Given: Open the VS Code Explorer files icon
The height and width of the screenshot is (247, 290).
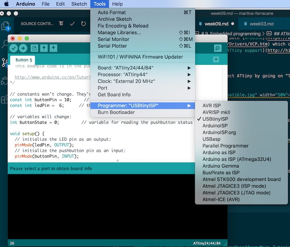Looking at the screenshot, I should coord(5,26).
